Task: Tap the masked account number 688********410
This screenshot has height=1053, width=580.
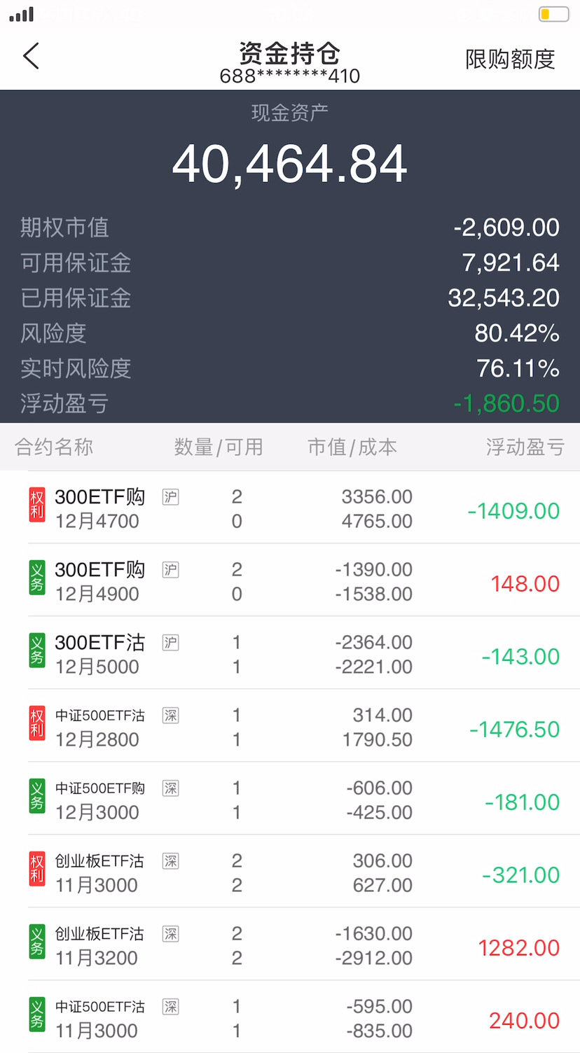Action: 290,76
